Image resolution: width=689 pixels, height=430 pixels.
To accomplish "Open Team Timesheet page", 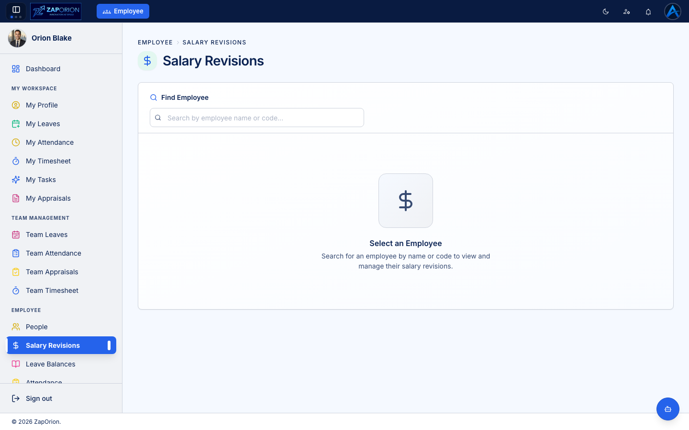I will 61,290.
